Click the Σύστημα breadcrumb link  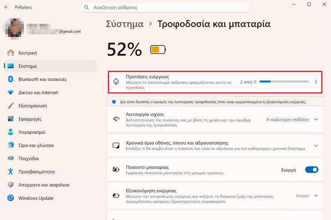tap(125, 24)
